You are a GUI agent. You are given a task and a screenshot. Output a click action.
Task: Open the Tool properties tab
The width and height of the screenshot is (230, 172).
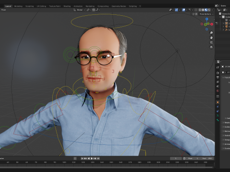tap(218, 67)
